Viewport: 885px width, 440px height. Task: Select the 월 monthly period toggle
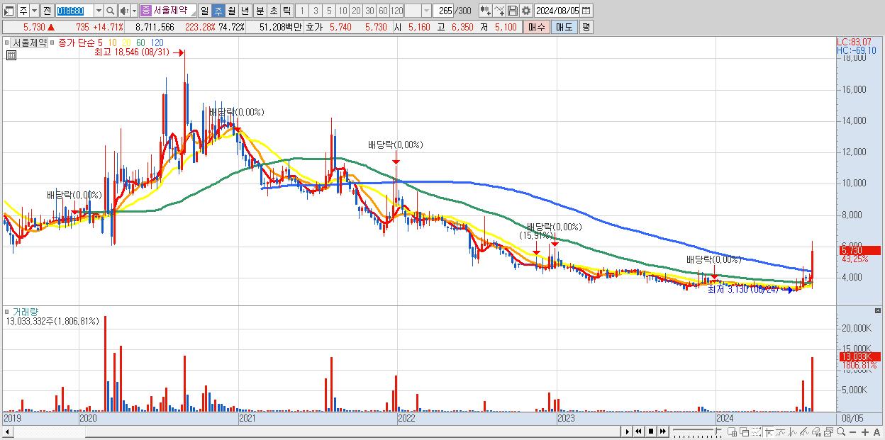tap(231, 11)
